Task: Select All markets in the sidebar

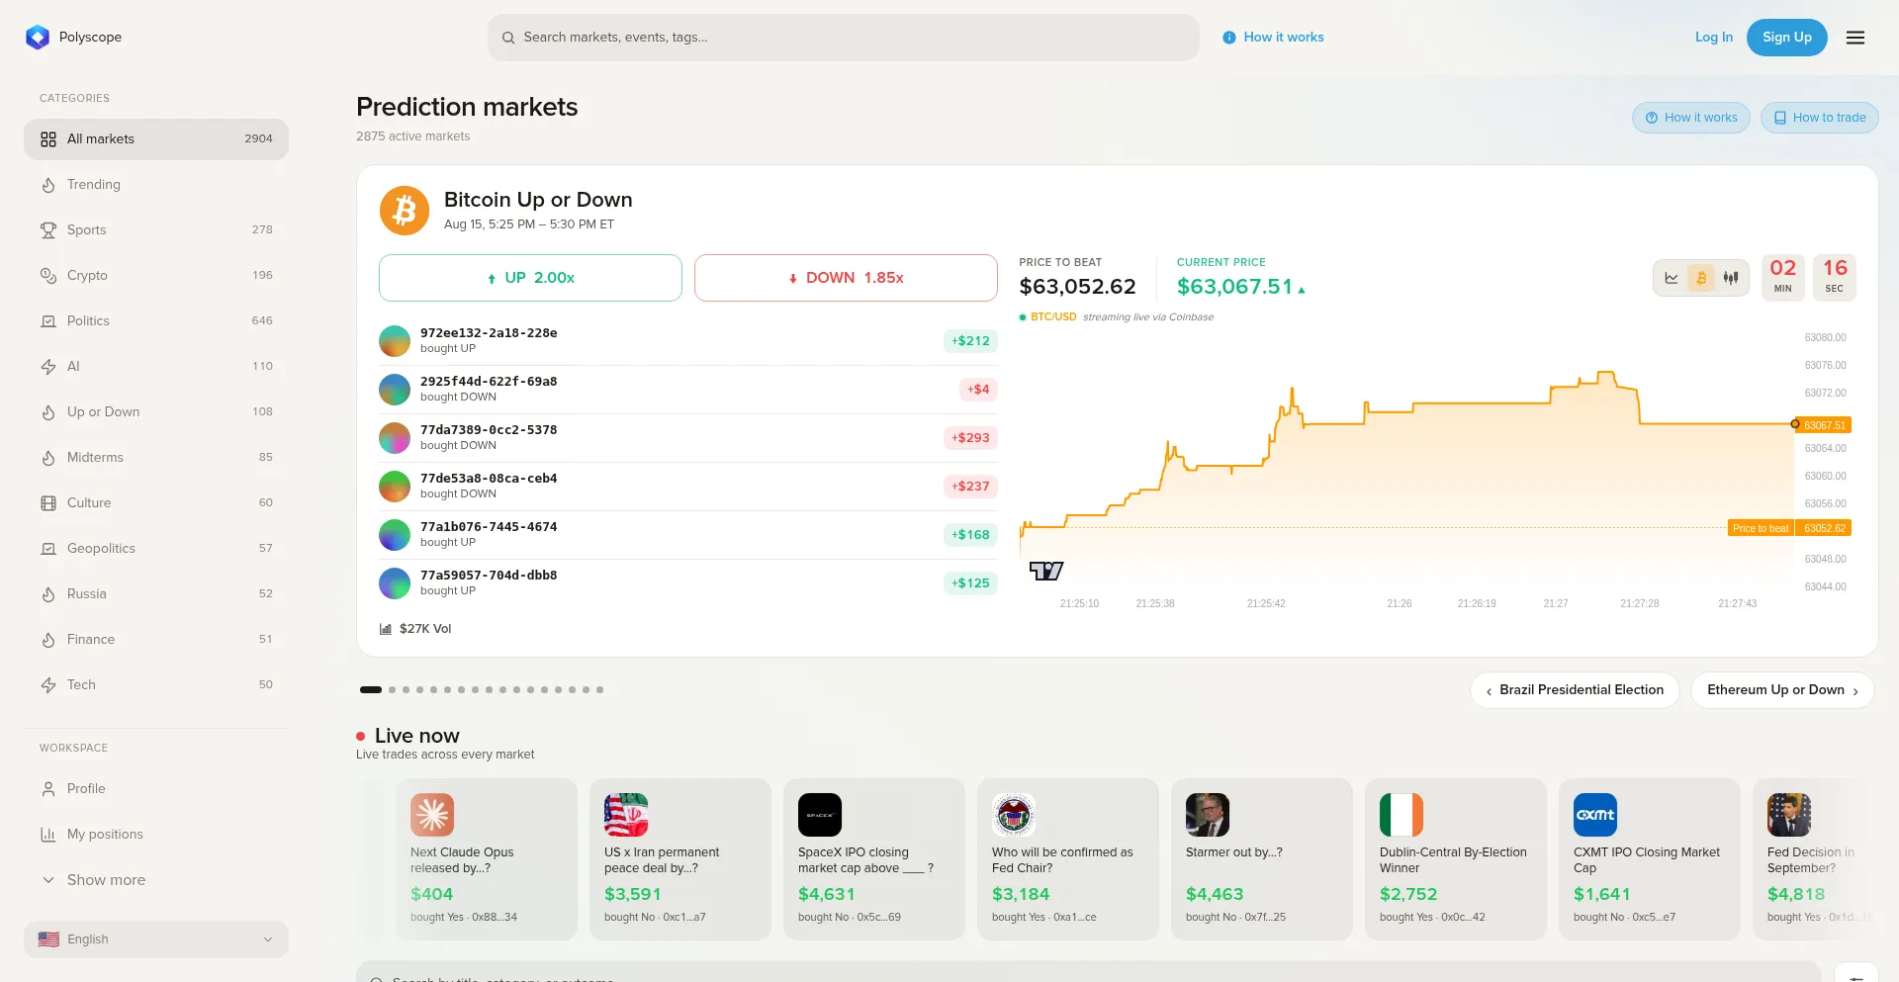Action: click(x=156, y=139)
